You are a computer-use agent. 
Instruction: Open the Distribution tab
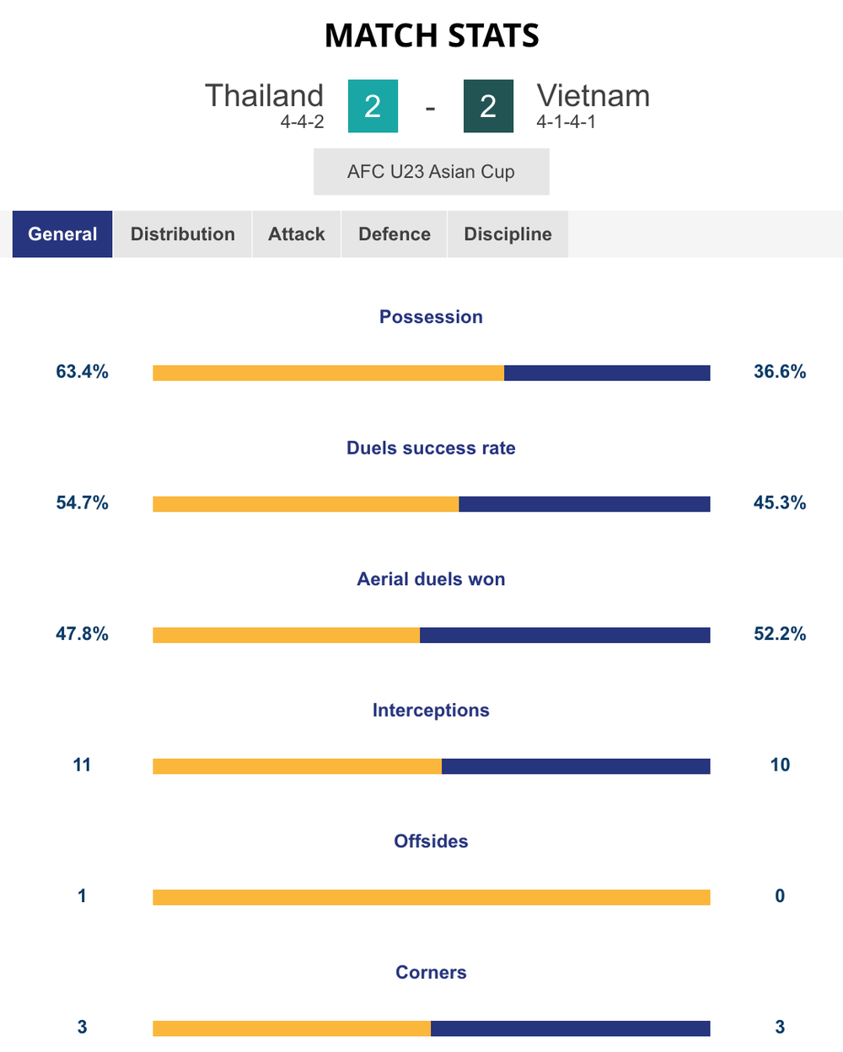click(182, 234)
